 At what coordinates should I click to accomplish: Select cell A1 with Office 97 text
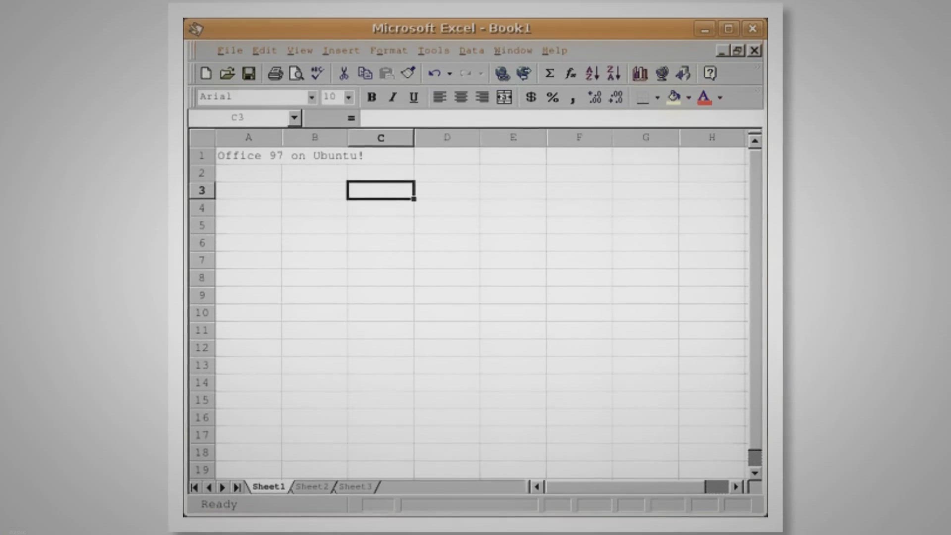pos(249,156)
